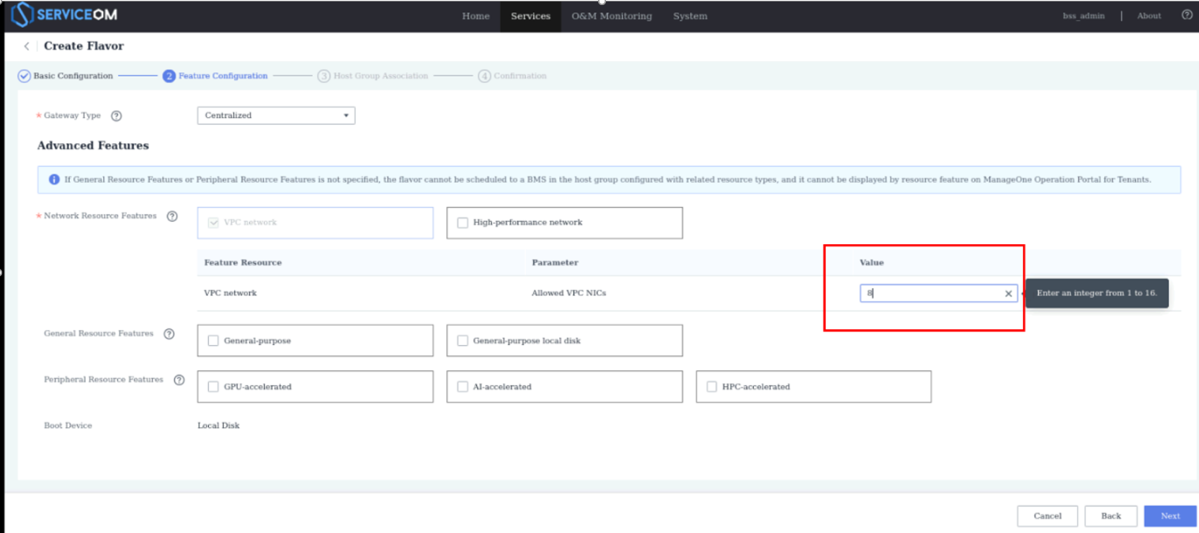Enable the AI-accelerated checkbox
The height and width of the screenshot is (533, 1199).
[x=463, y=387]
